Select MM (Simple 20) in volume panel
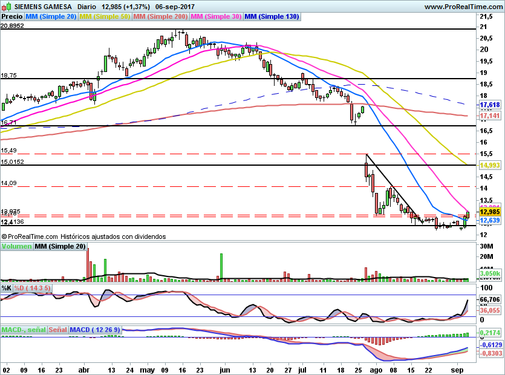The height and width of the screenshot is (375, 505). click(x=60, y=246)
